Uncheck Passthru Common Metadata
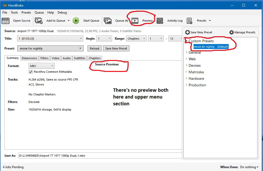Viewport: 263px width, 171px height. click(x=31, y=72)
